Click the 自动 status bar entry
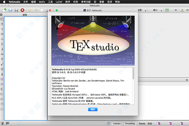 tap(150, 123)
